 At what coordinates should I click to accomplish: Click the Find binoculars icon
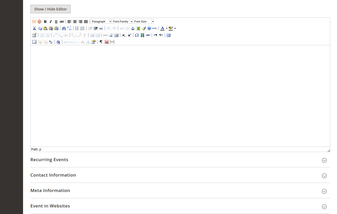click(x=64, y=28)
